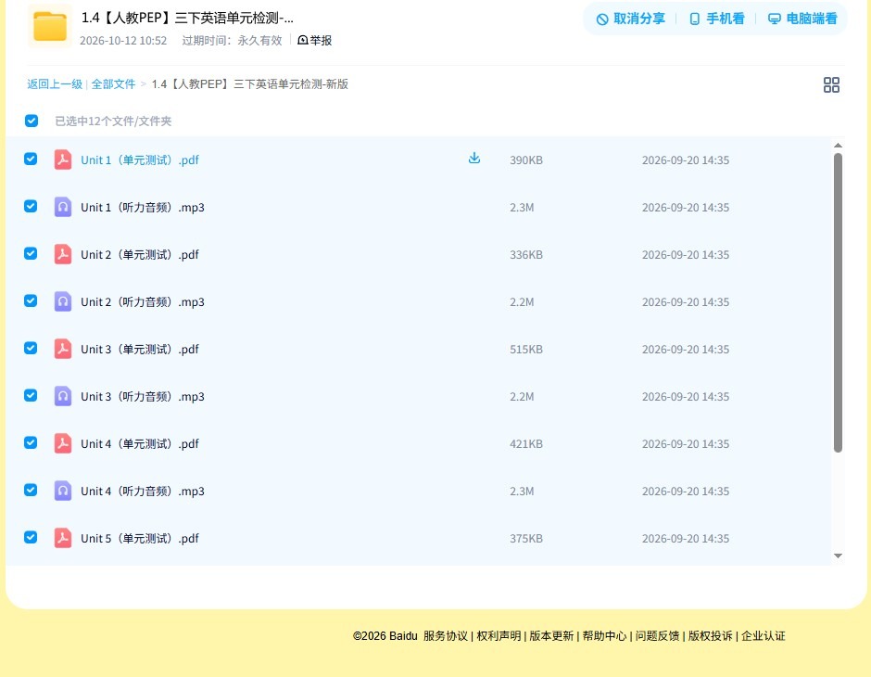The width and height of the screenshot is (871, 677).
Task: Click scrollbar down arrow in file list
Action: [x=838, y=556]
